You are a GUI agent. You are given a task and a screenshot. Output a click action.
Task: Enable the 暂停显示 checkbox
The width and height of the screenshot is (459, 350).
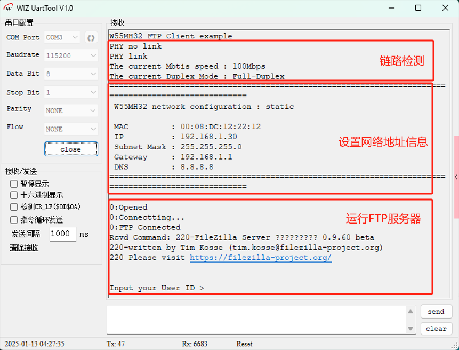tap(14, 184)
